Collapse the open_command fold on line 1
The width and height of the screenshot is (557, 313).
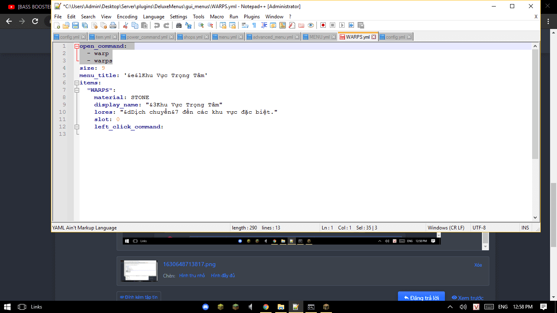click(77, 46)
